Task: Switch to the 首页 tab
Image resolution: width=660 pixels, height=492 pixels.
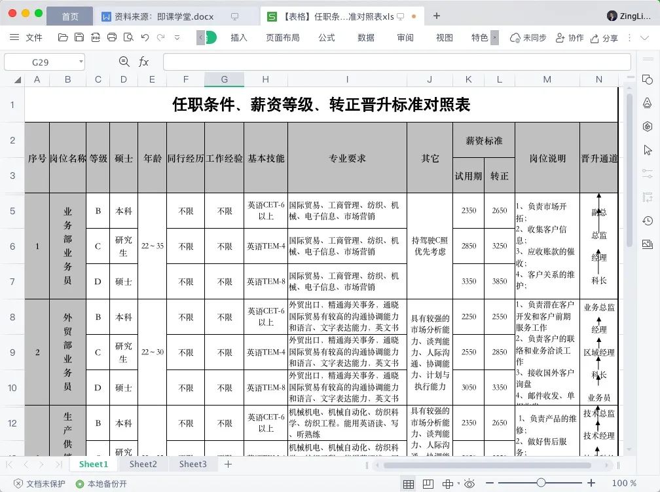Action: coord(70,16)
